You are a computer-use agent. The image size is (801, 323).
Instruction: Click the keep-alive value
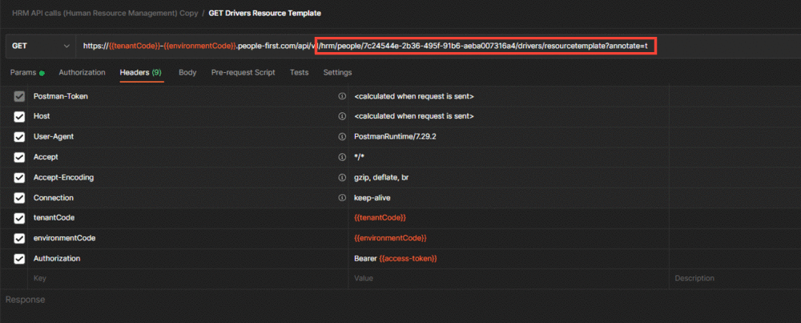pos(372,198)
